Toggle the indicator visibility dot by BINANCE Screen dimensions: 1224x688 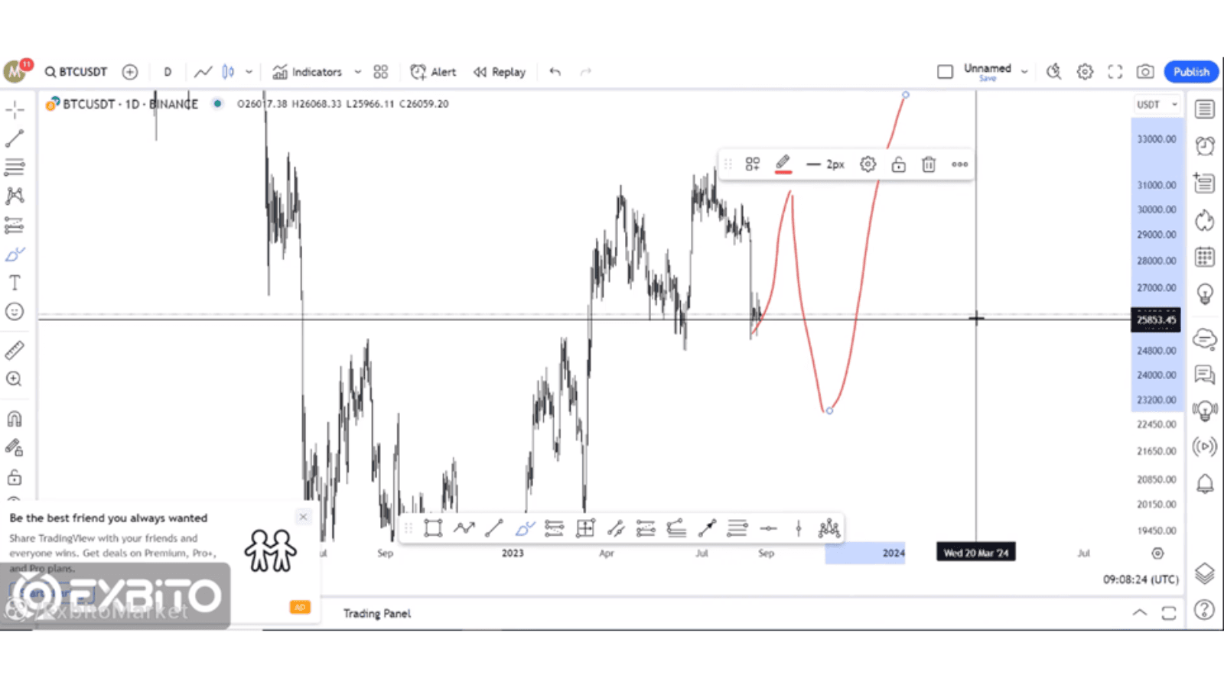[x=217, y=103]
